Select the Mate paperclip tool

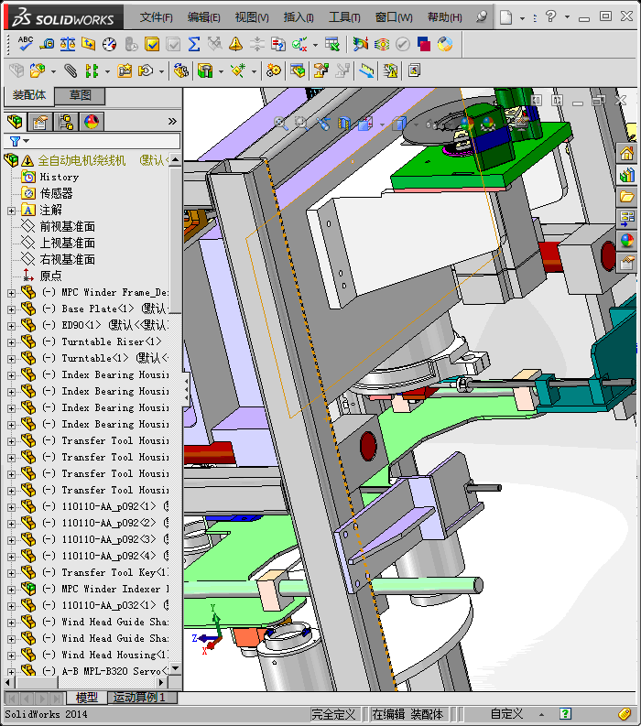click(x=71, y=70)
